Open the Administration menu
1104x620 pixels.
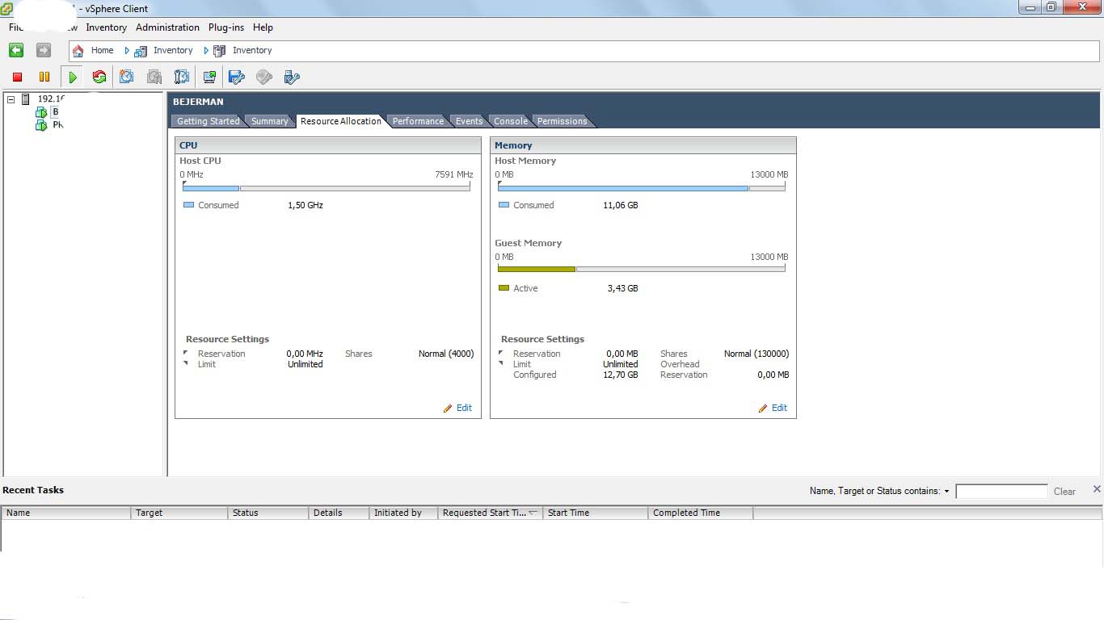(167, 27)
